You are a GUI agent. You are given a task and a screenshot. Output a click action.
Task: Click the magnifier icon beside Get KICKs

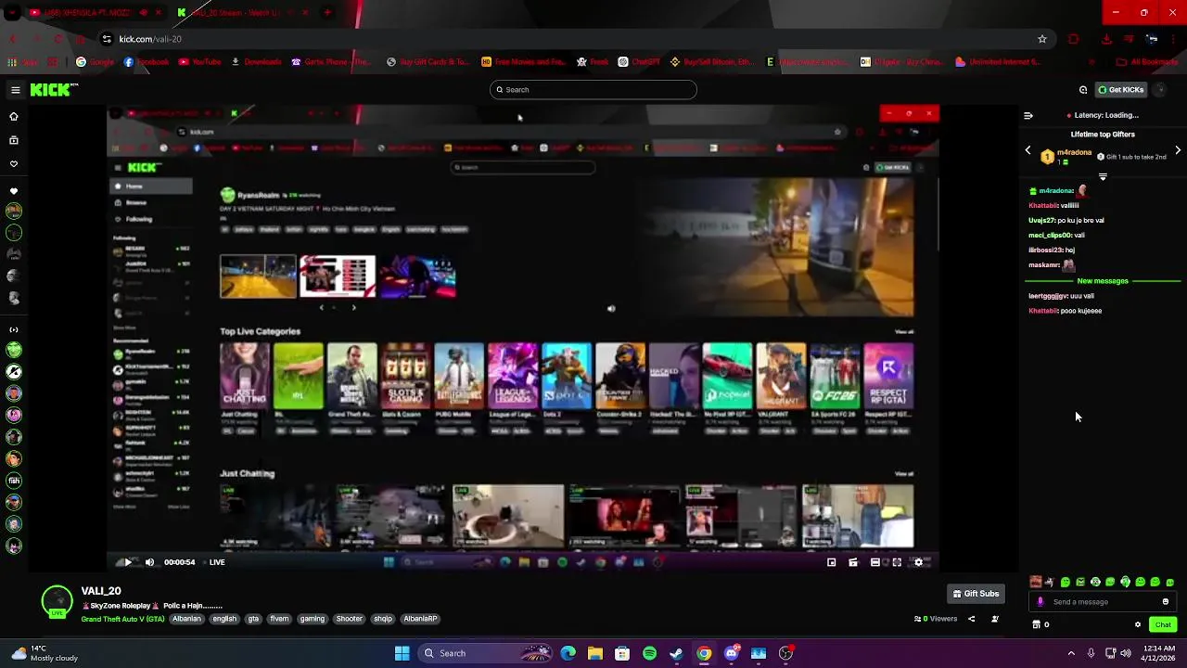pyautogui.click(x=1083, y=90)
